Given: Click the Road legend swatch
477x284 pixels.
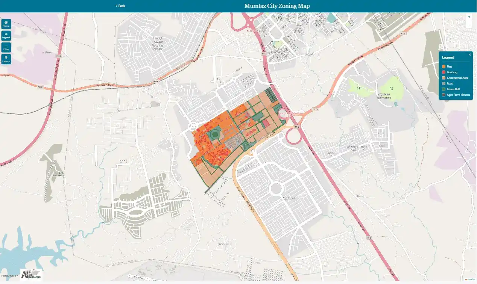Looking at the screenshot, I should (444, 83).
